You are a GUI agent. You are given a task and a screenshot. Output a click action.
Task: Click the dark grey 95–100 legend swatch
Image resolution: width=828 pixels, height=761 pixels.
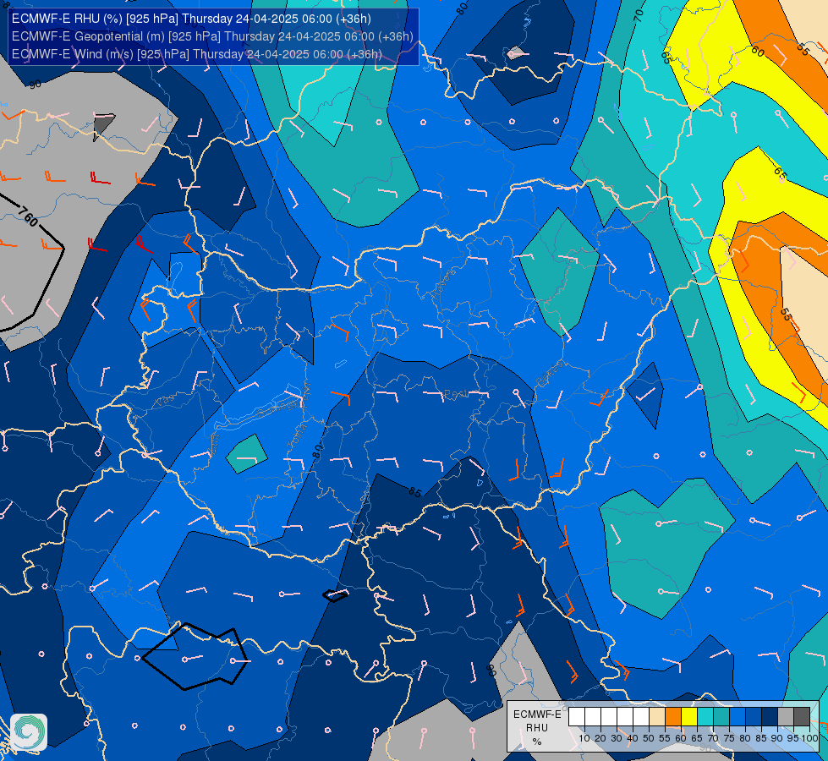pyautogui.click(x=802, y=717)
